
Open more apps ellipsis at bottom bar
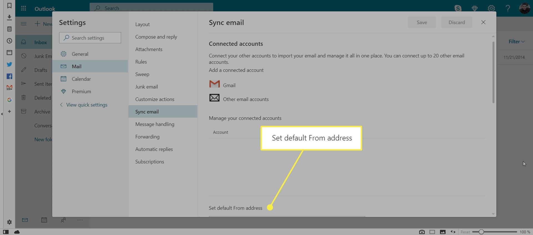coord(80,220)
